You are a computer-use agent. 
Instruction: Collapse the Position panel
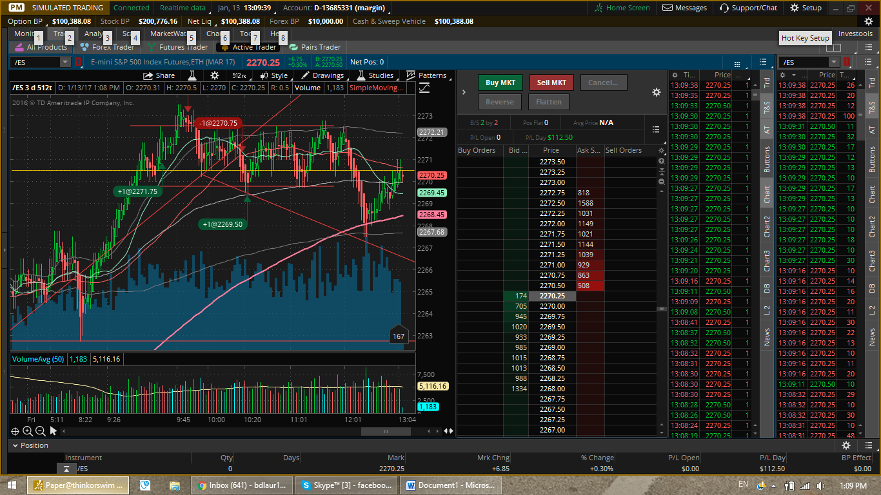click(x=14, y=445)
